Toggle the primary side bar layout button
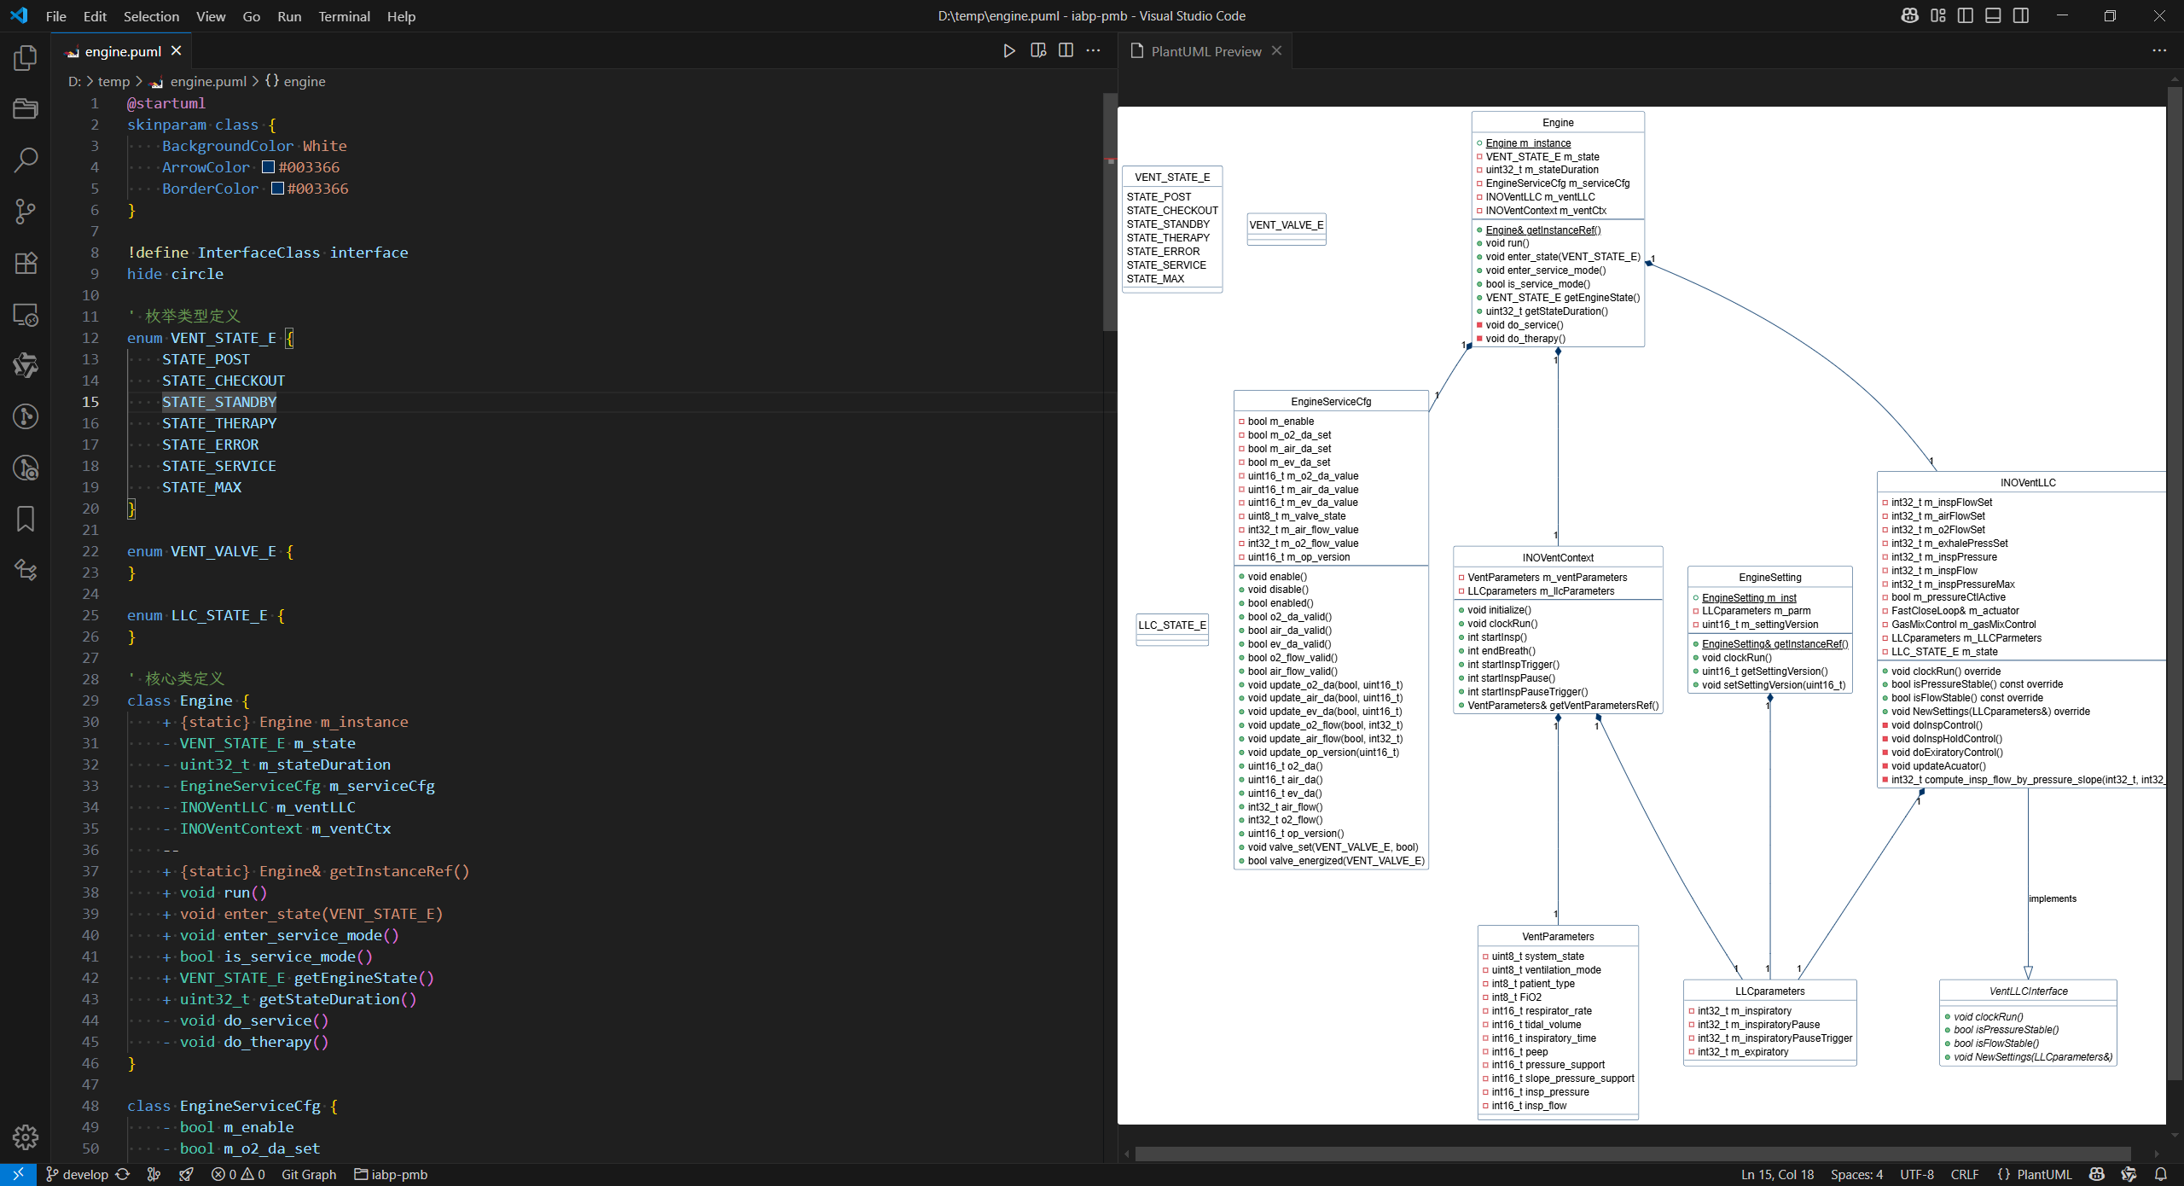2184x1186 pixels. [1966, 16]
